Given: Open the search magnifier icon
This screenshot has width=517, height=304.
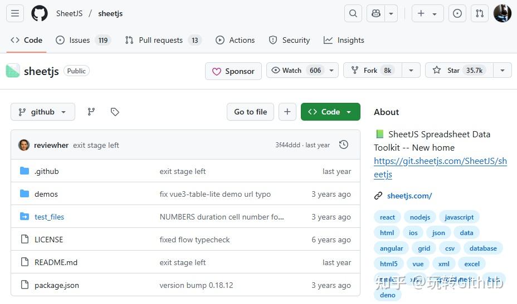Looking at the screenshot, I should (353, 13).
